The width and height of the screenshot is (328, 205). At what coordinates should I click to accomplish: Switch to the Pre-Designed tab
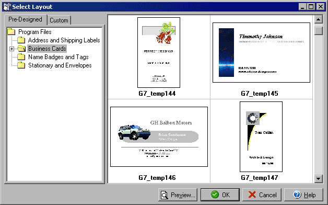point(25,20)
